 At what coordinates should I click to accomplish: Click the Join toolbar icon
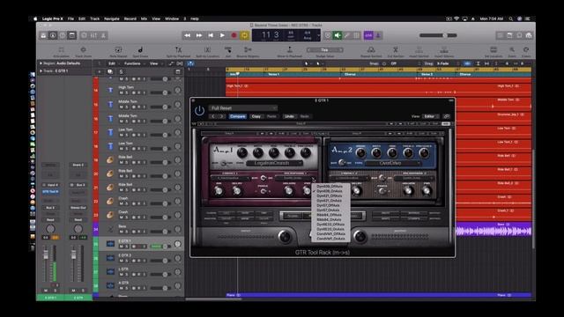(x=227, y=51)
